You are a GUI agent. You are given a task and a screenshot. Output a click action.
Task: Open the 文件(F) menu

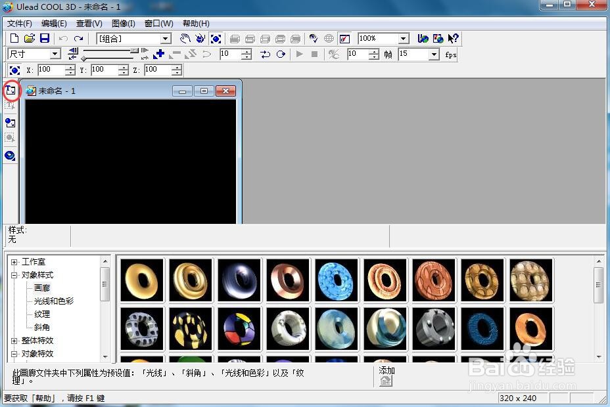(x=20, y=23)
